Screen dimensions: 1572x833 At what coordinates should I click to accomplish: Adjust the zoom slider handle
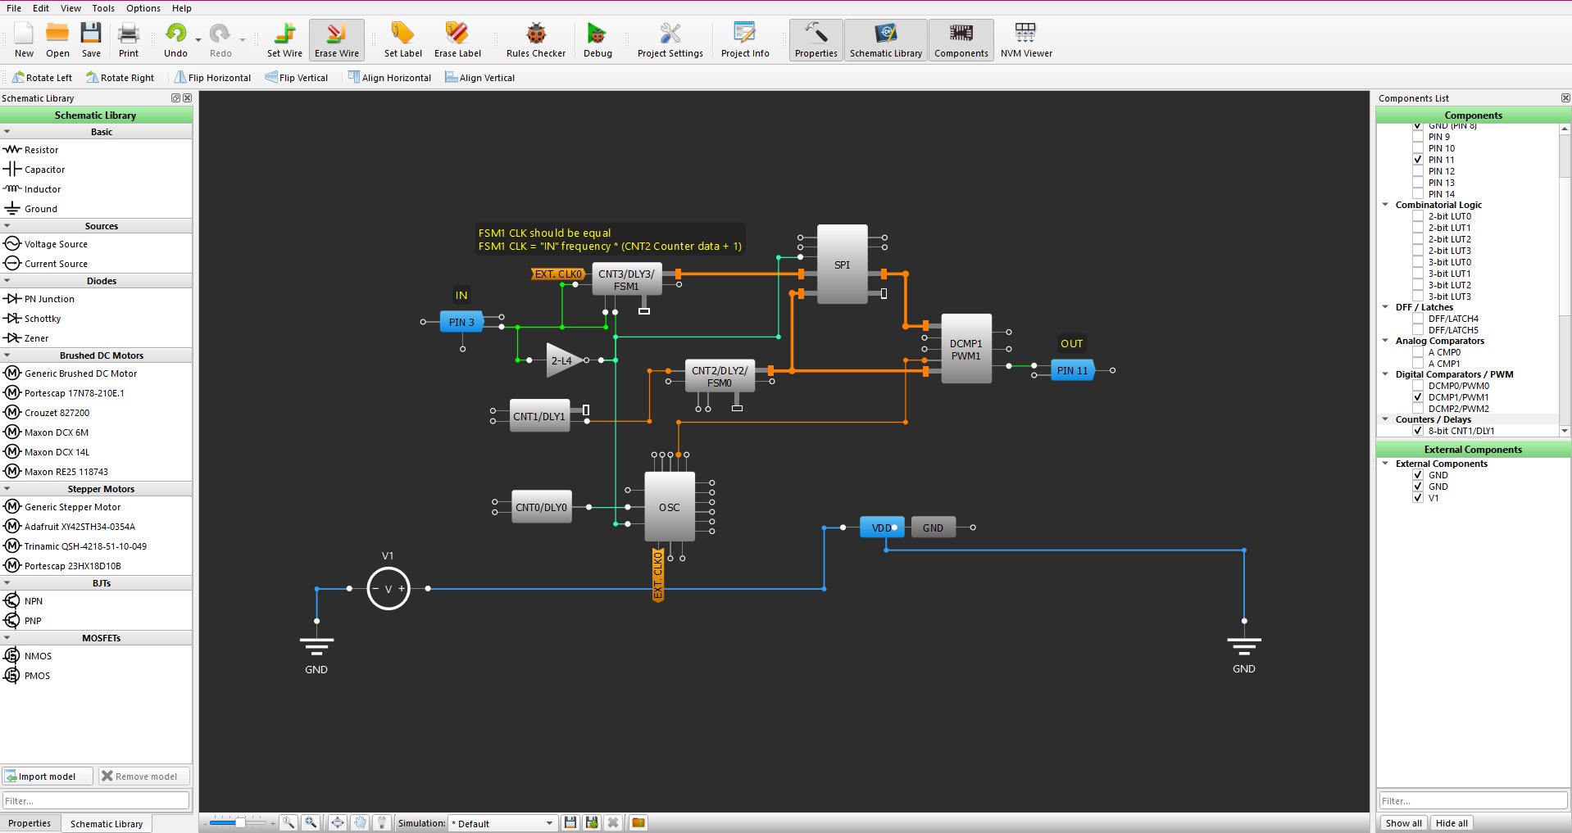pos(240,822)
